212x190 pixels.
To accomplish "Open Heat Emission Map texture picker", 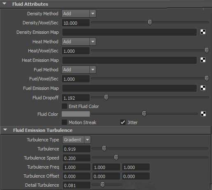I will click(203, 60).
